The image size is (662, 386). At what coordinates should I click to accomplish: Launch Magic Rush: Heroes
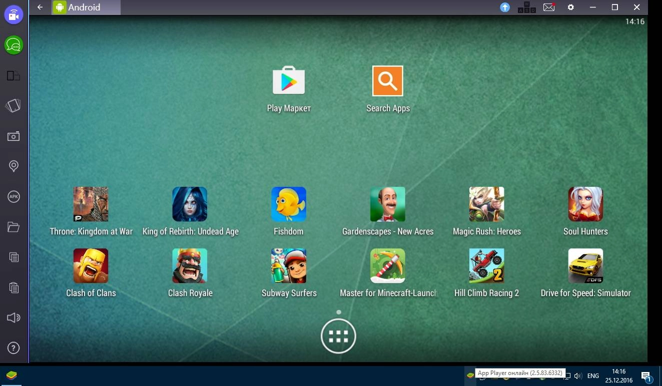(486, 204)
